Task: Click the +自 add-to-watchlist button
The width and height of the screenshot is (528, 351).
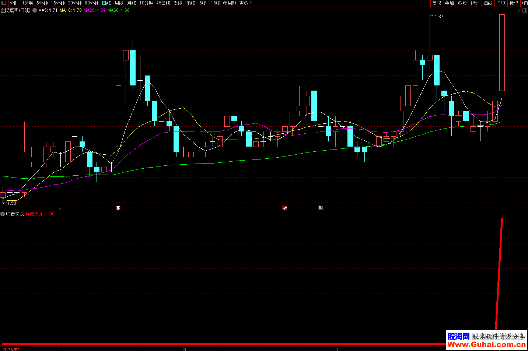Action: (x=524, y=3)
